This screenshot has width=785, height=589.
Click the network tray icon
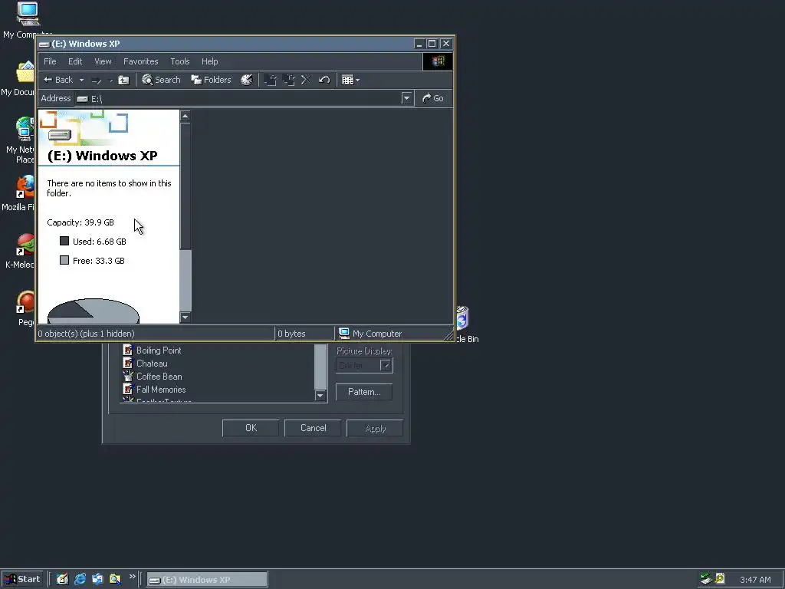point(706,579)
